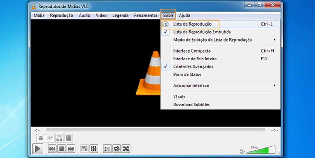The image size is (315, 158).
Task: Stop playback with the stop button
Action: (61, 149)
